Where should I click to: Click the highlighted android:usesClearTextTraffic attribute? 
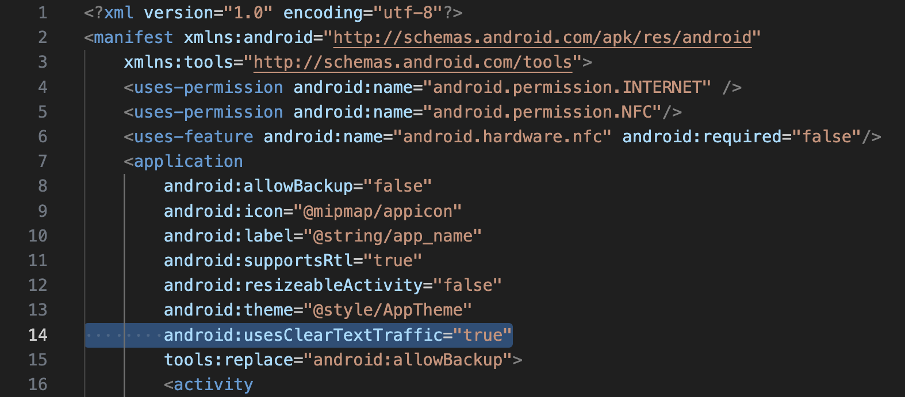click(303, 335)
